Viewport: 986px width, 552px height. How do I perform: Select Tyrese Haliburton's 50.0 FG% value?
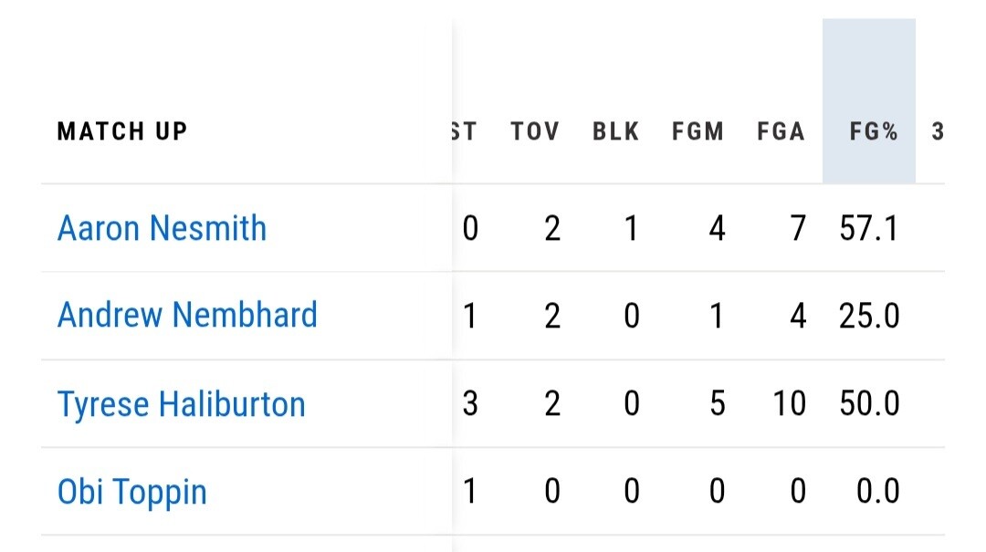(x=869, y=403)
